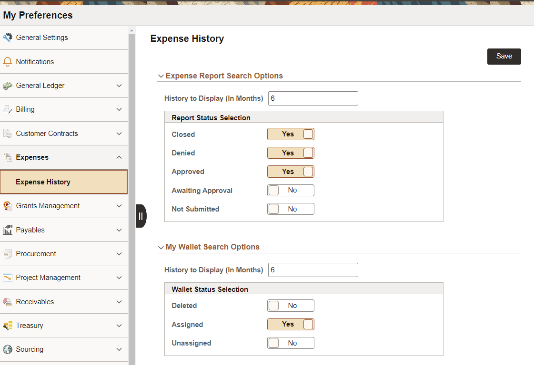The height and width of the screenshot is (365, 534).
Task: Click the Notifications bell icon
Action: (7, 61)
